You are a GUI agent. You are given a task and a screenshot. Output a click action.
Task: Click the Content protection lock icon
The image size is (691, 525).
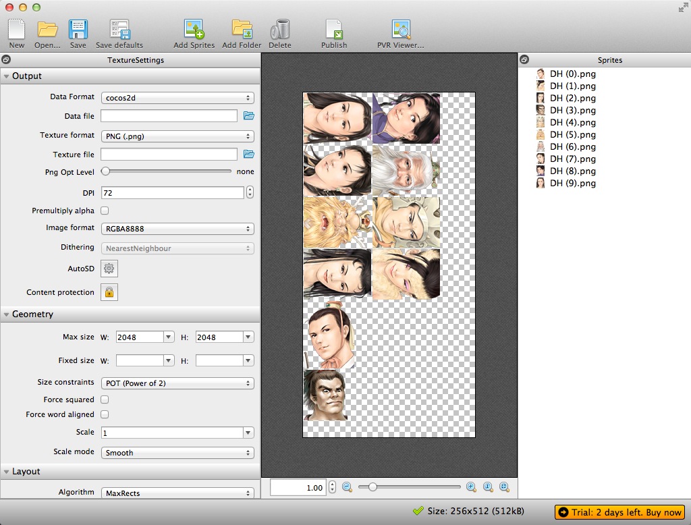tap(109, 292)
